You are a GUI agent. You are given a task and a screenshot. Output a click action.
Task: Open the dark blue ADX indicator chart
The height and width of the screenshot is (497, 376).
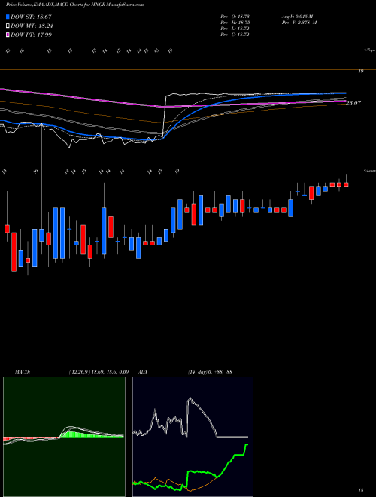tap(193, 437)
